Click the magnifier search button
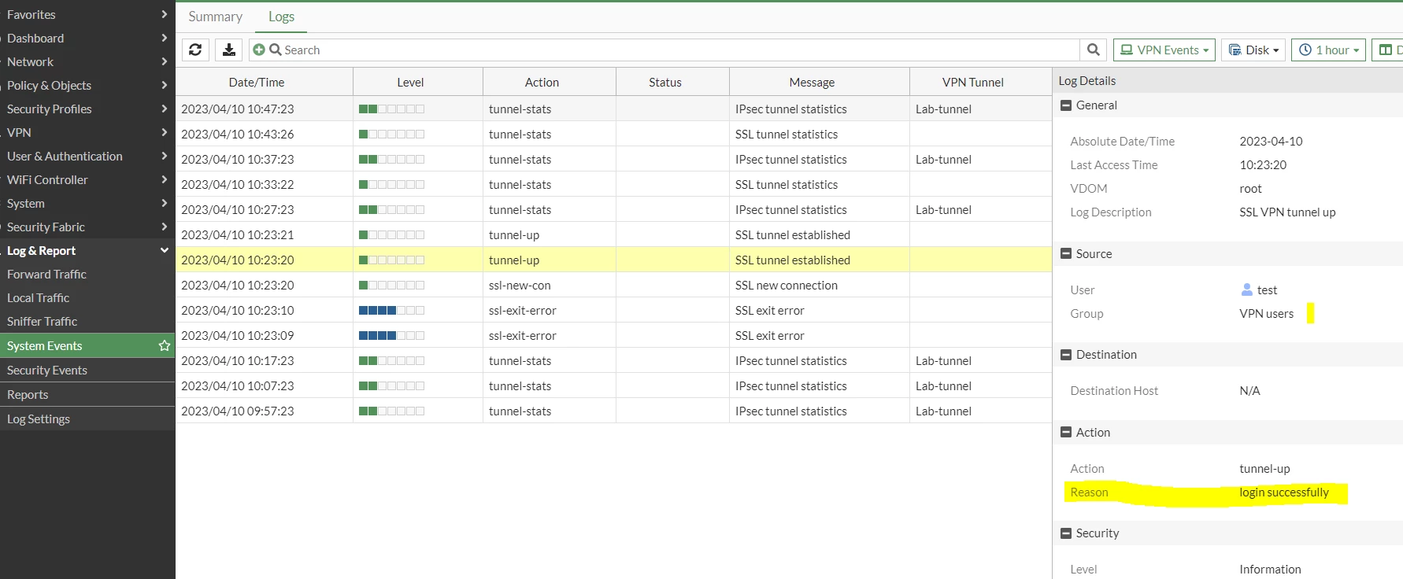The image size is (1403, 579). pos(1093,50)
